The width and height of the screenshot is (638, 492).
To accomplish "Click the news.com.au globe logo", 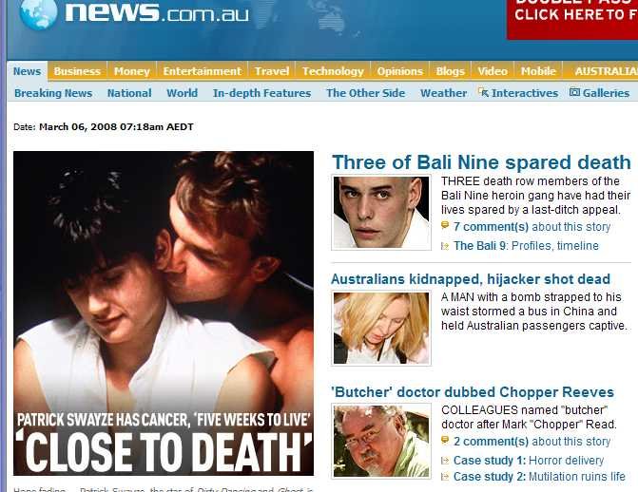I will (38, 14).
